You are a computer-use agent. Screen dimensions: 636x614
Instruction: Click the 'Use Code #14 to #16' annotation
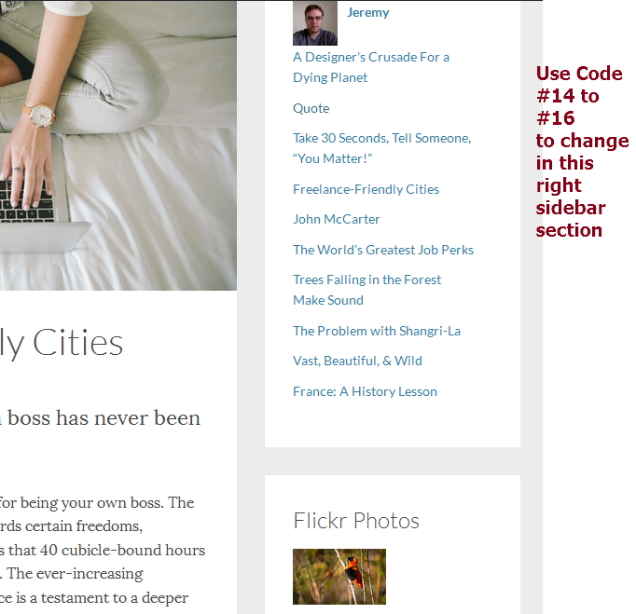click(582, 152)
